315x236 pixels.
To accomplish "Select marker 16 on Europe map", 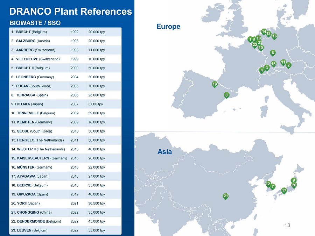I will pyautogui.click(x=274, y=36).
